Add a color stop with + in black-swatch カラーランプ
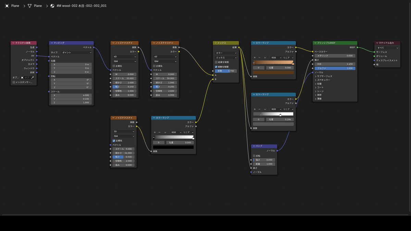Image resolution: width=411 pixels, height=231 pixels. coord(154,132)
